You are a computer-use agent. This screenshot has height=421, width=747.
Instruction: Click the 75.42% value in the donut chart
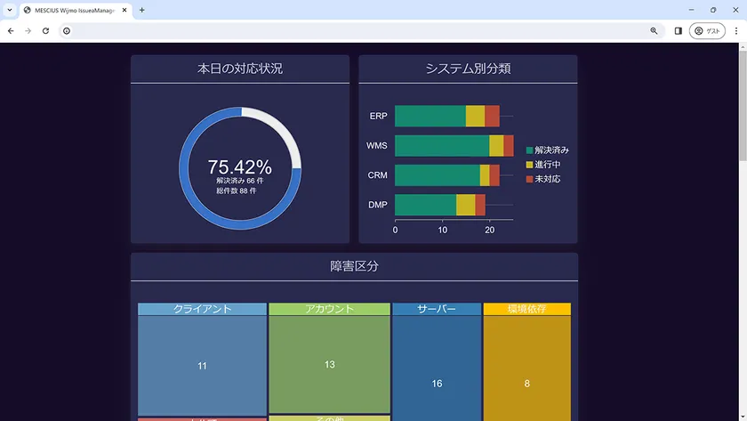tap(239, 167)
